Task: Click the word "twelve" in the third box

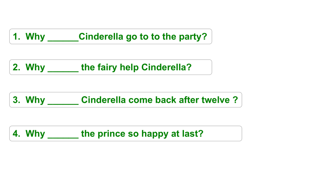Action: tap(216, 100)
